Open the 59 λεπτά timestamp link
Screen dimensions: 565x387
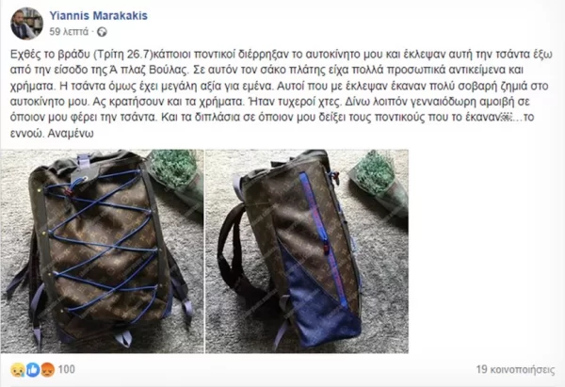pos(69,32)
